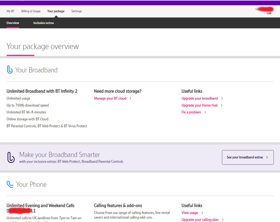The width and height of the screenshot is (280, 222).
Task: Click the chevron beside Fix a problem
Action: point(205,112)
